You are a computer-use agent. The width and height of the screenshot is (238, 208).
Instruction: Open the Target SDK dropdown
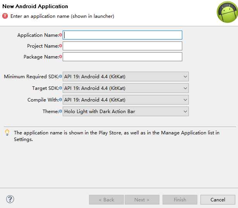(x=126, y=88)
